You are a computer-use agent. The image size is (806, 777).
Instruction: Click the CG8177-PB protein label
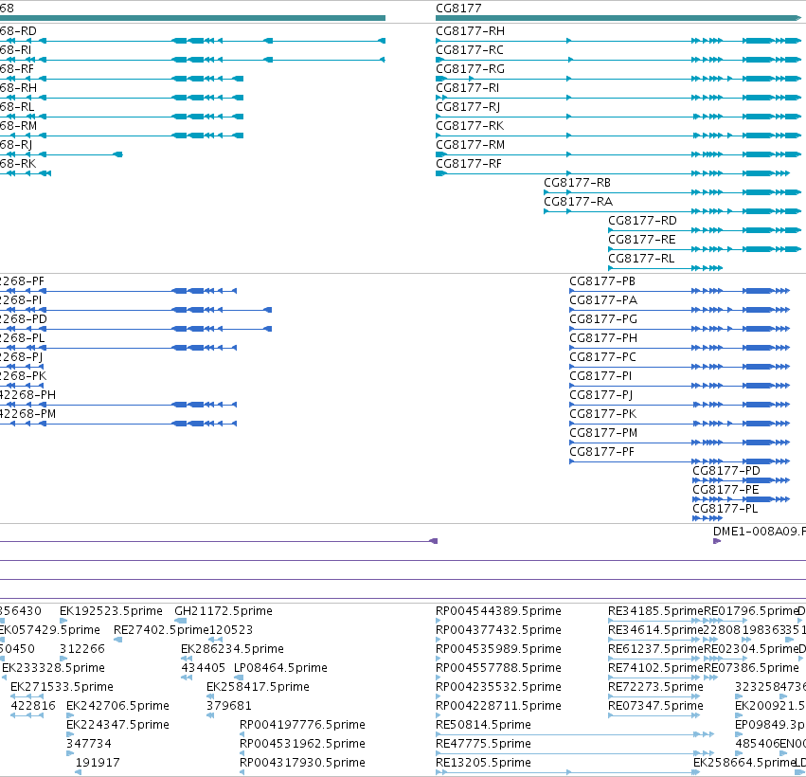(602, 281)
